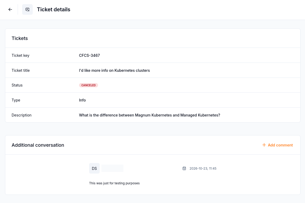Image resolution: width=305 pixels, height=203 pixels.
Task: Click the plus icon next to Add comment
Action: (x=264, y=145)
